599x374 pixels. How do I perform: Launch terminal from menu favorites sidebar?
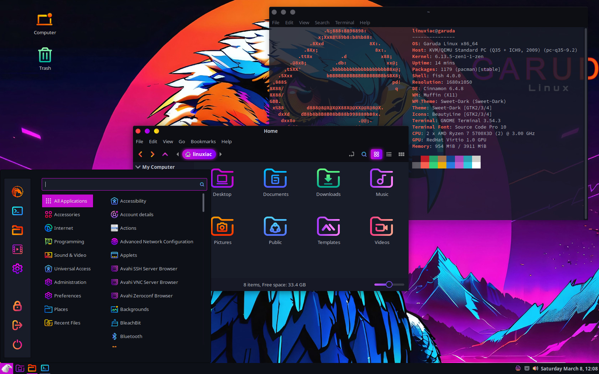click(x=17, y=211)
